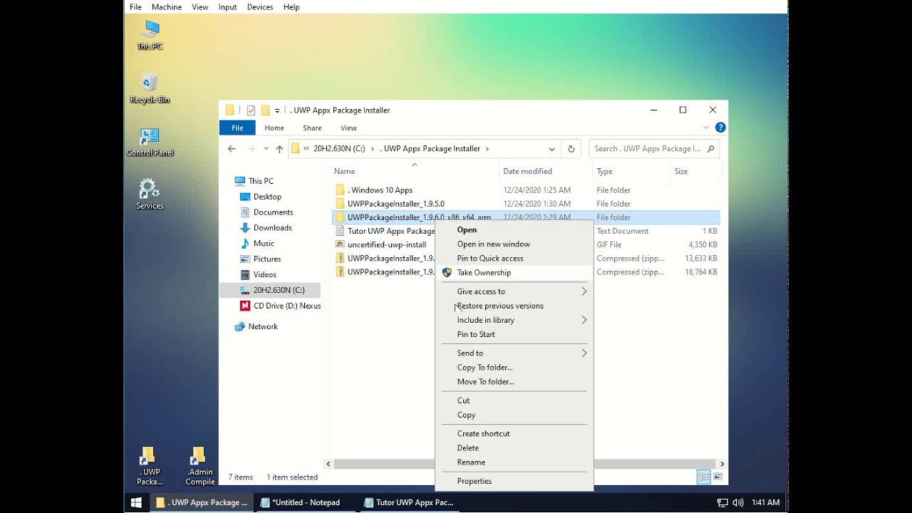
Task: Refresh the current folder view
Action: click(571, 149)
